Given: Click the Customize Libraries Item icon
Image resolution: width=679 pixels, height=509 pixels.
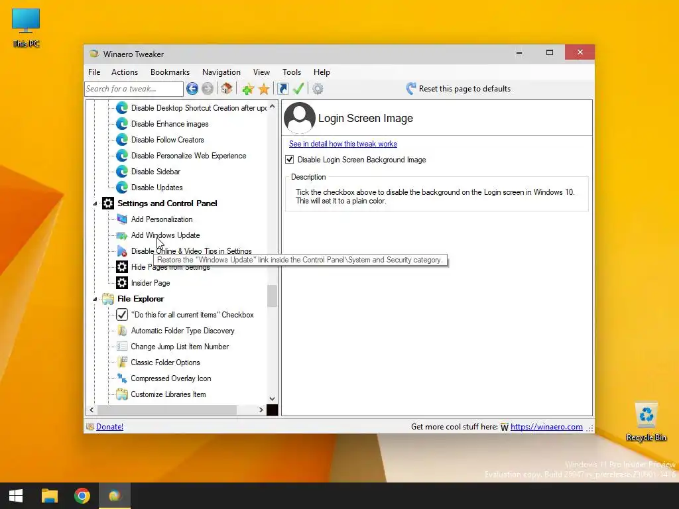Looking at the screenshot, I should (122, 394).
